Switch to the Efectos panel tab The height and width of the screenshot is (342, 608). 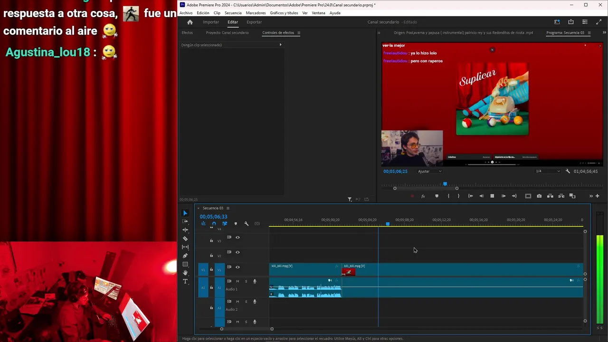click(187, 33)
